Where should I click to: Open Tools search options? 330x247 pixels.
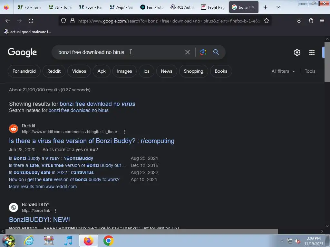coord(310,71)
